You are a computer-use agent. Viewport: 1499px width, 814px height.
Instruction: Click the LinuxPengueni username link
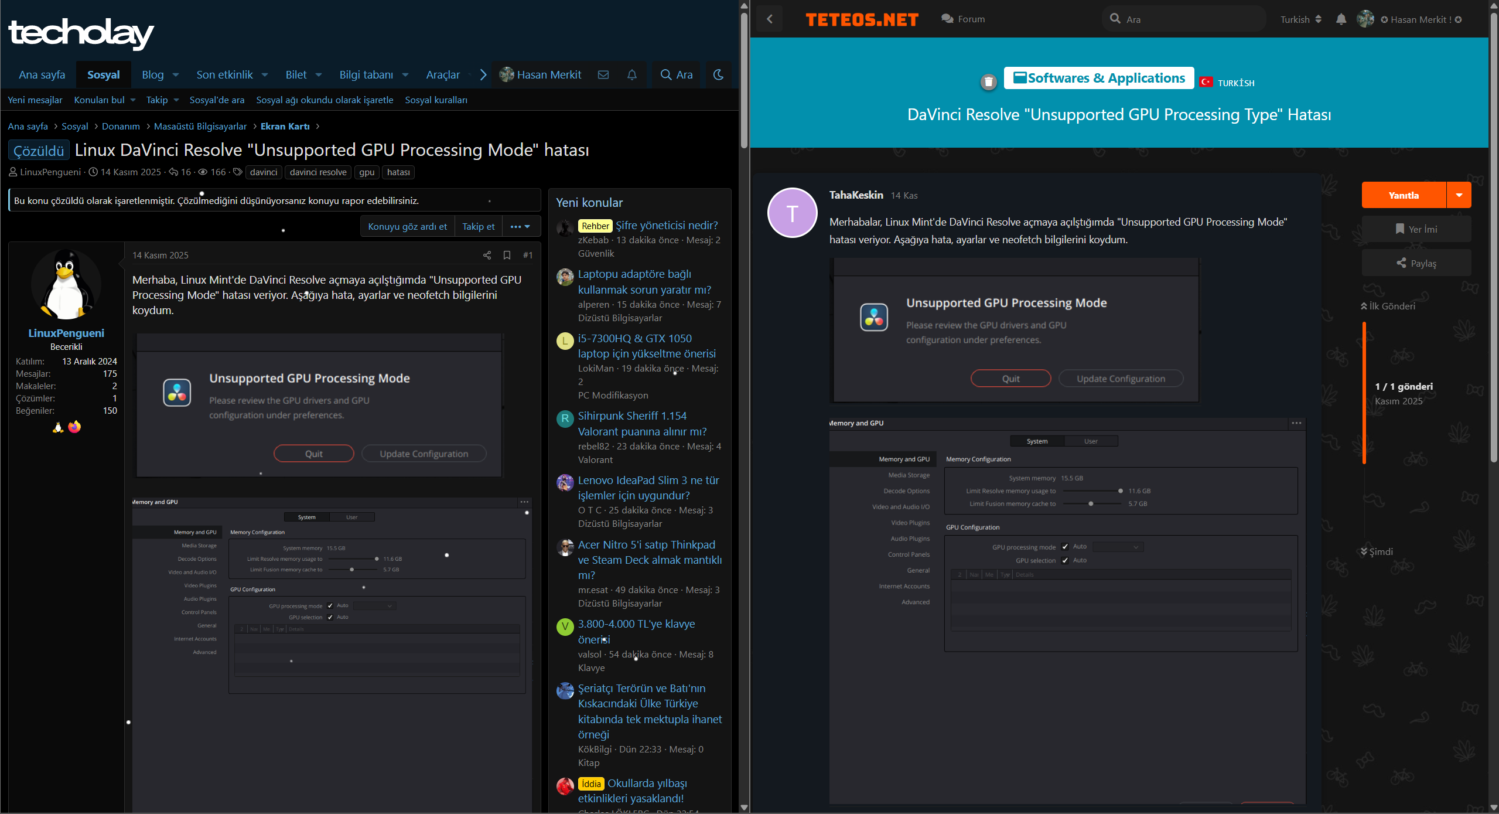(x=66, y=333)
